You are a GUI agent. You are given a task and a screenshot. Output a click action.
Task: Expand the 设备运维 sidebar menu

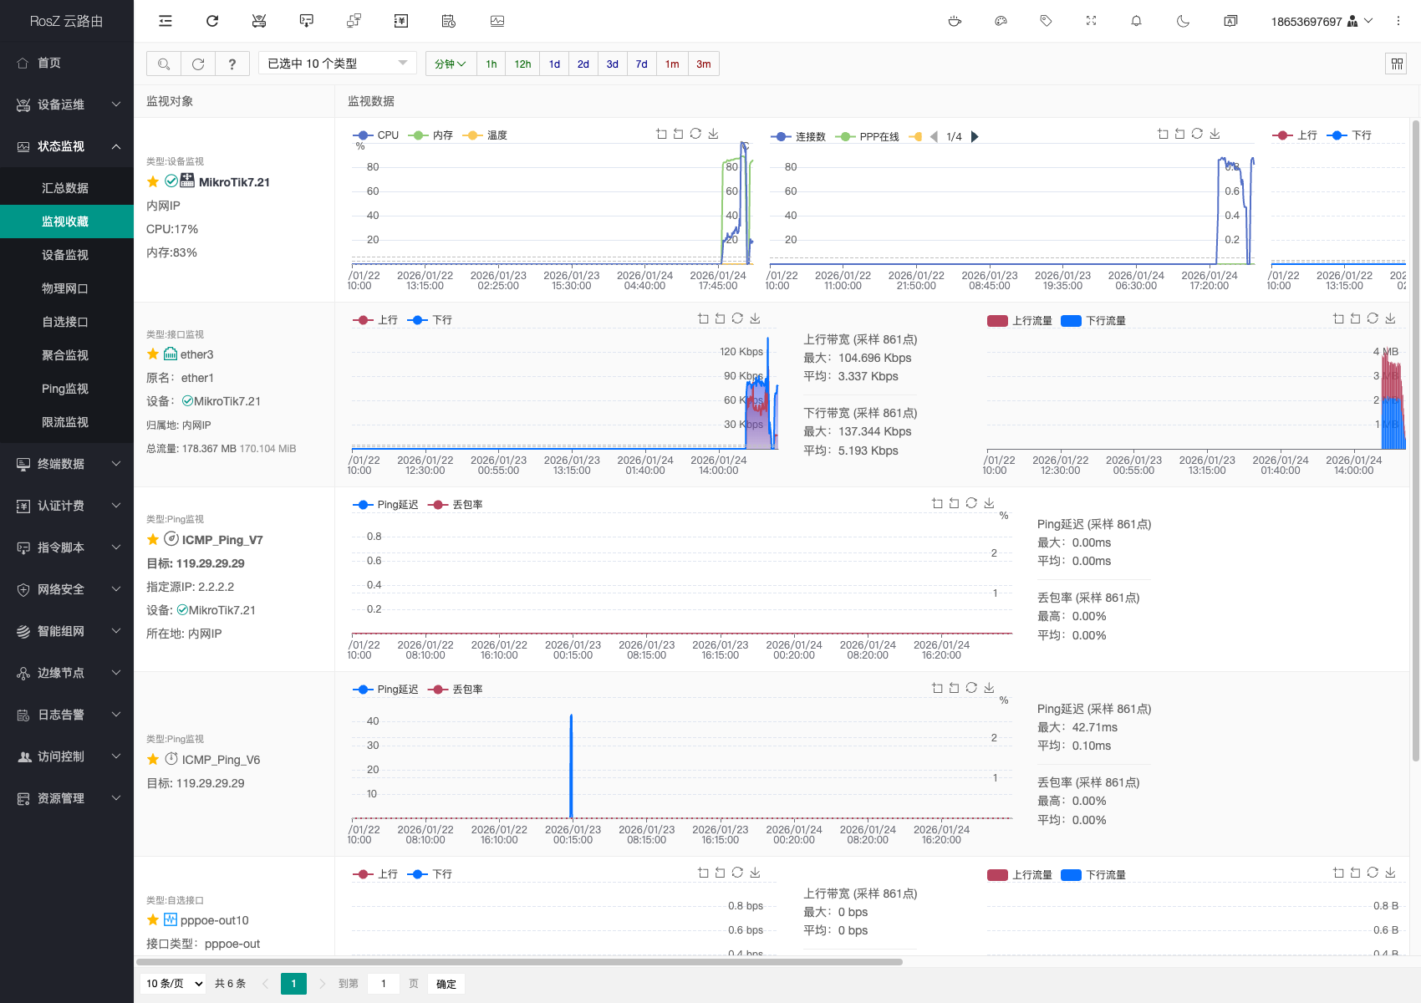click(67, 104)
